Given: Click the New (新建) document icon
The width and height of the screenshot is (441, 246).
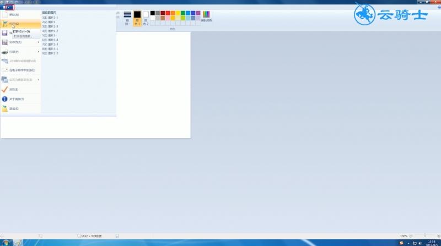Looking at the screenshot, I should [5, 14].
